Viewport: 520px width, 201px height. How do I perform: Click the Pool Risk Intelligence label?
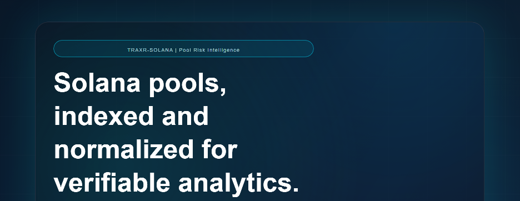[x=209, y=50]
